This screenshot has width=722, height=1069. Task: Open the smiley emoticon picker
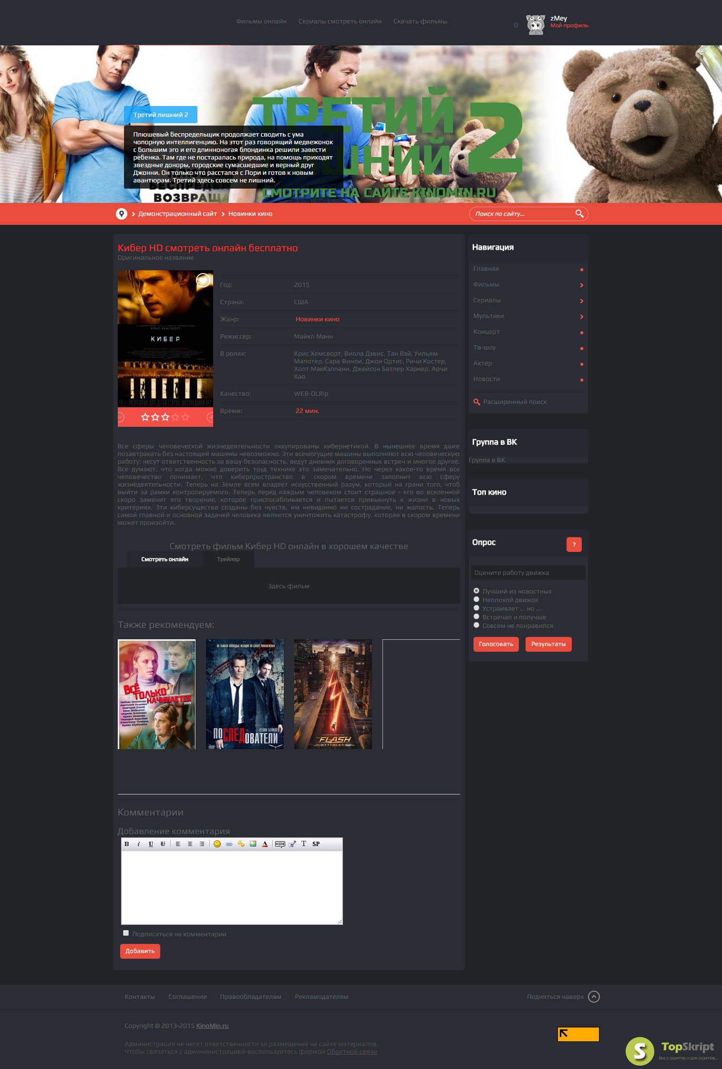click(x=217, y=844)
